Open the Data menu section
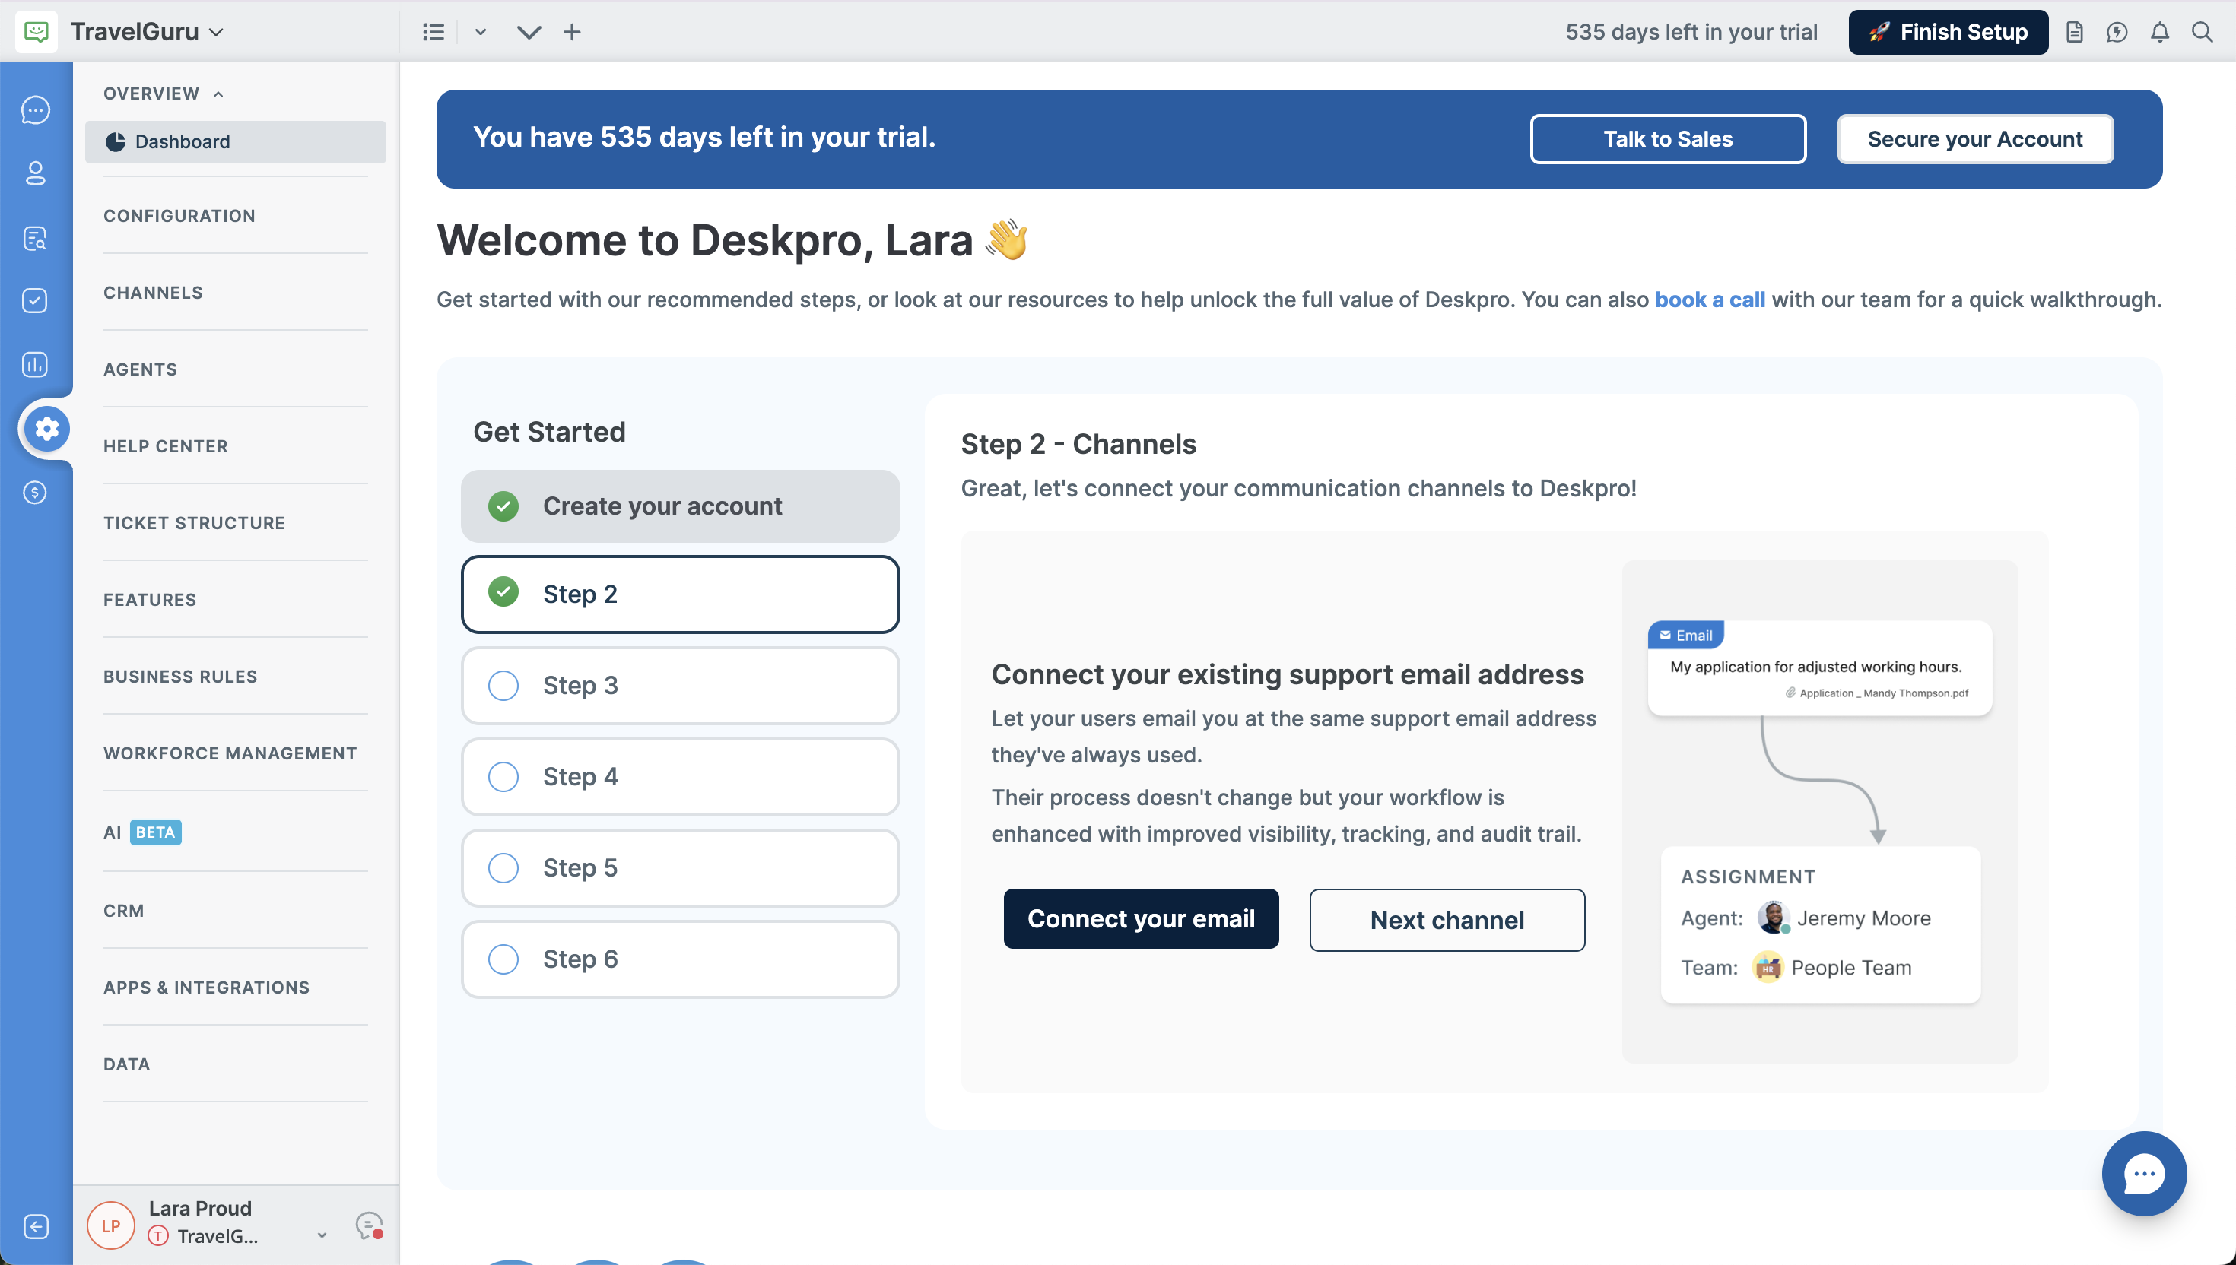Screen dimensions: 2236x1265 click(127, 1064)
